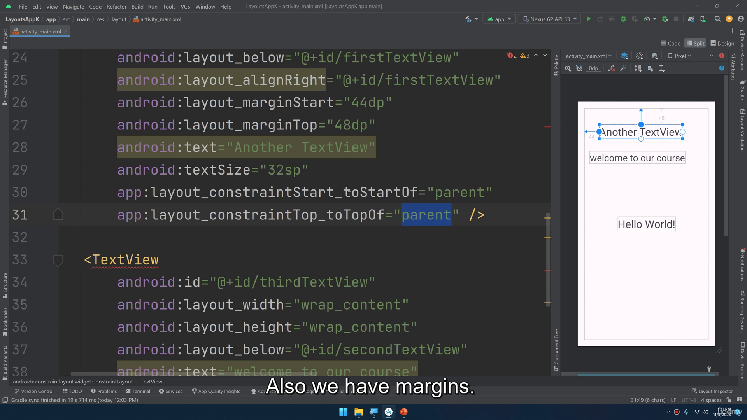Expand hidden design toolbar items chevron
Viewport: 747px width, 420px height.
(711, 56)
